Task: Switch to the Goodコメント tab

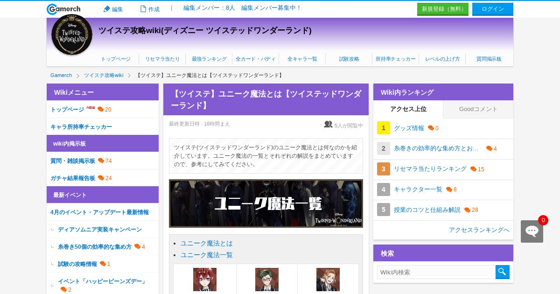Action: 478,109
